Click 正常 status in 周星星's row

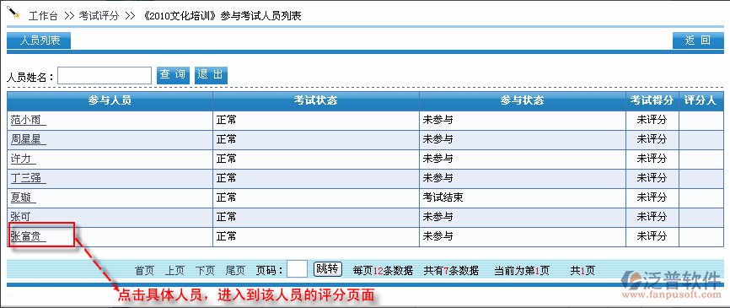226,139
